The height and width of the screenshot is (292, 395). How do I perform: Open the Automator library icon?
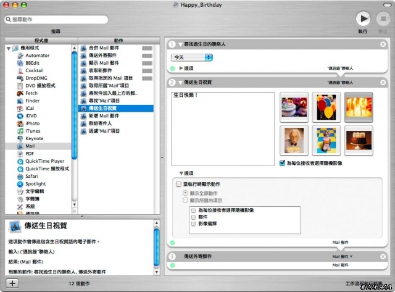[x=20, y=56]
